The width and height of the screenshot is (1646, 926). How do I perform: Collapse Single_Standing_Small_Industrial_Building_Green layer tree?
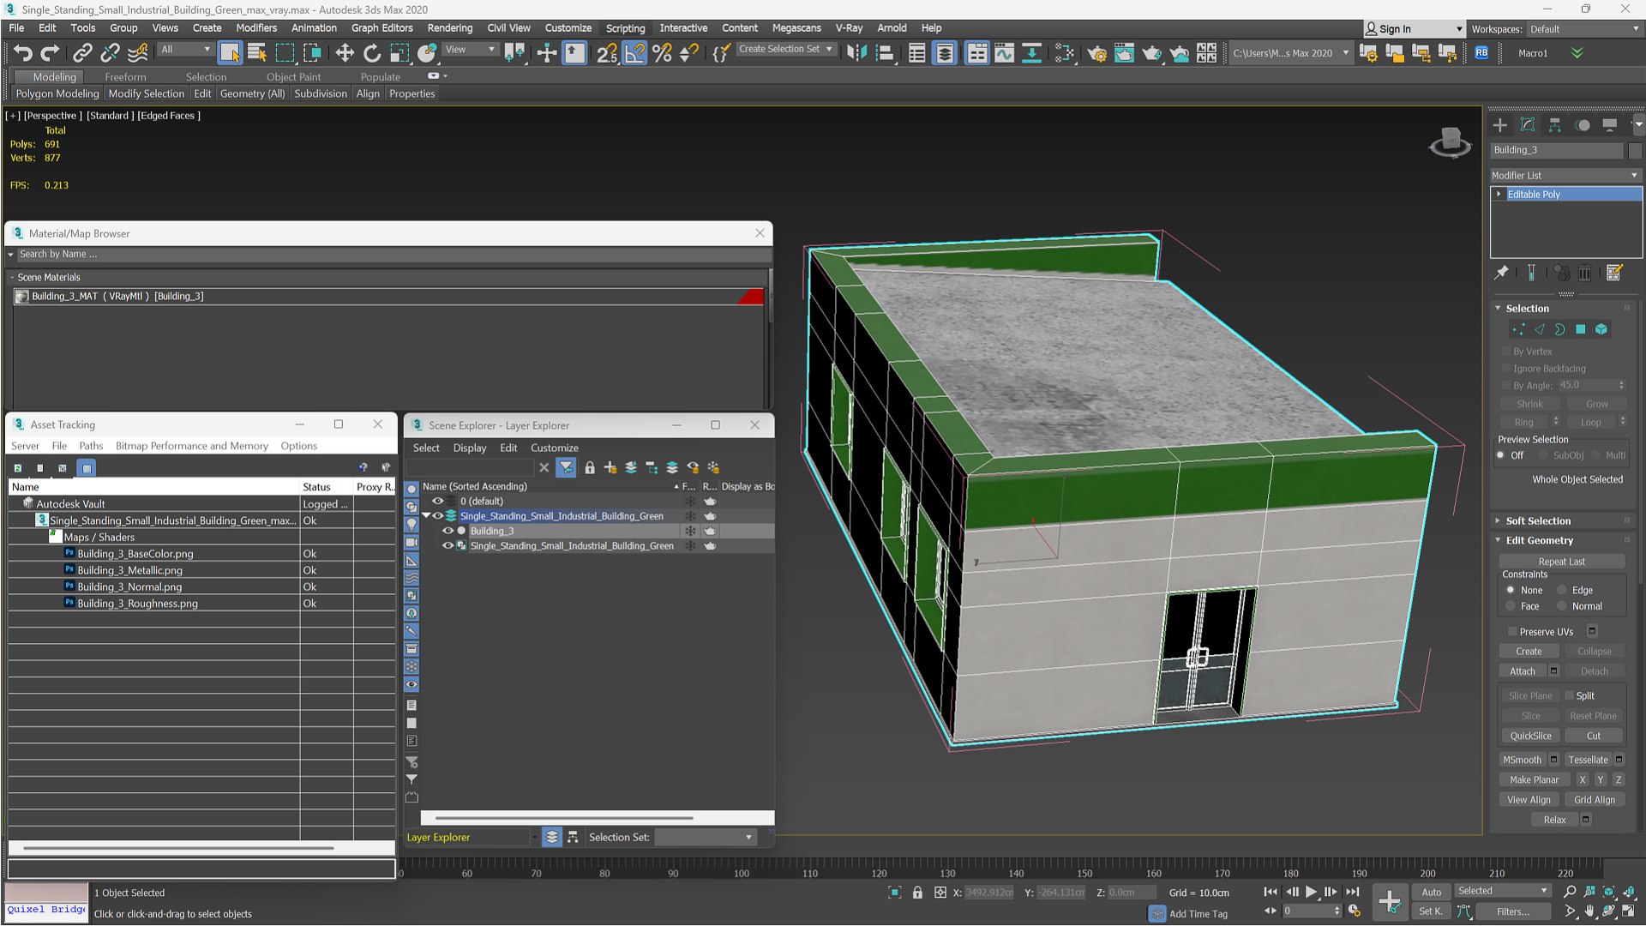coord(426,515)
